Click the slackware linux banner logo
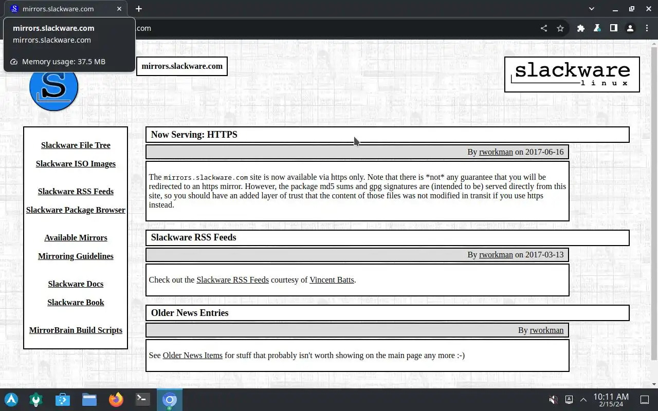Screen dimensions: 658x411 tap(572, 74)
